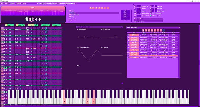Select PAL radio button

(157, 16)
